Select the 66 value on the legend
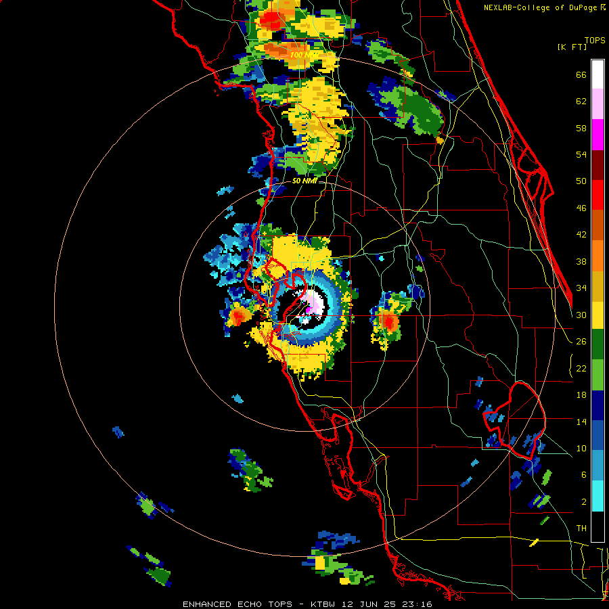The image size is (609, 609). click(581, 75)
